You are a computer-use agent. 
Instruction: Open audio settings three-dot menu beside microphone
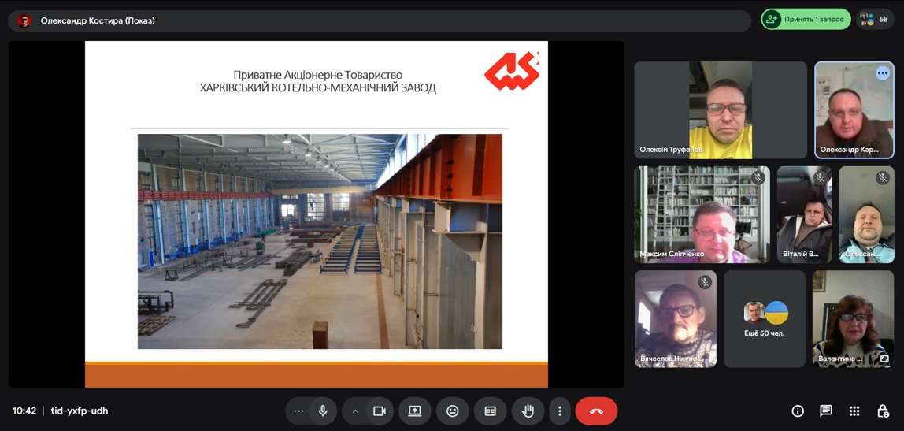[x=298, y=411]
